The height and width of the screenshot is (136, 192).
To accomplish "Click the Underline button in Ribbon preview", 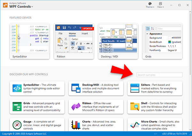I will click(x=81, y=44).
